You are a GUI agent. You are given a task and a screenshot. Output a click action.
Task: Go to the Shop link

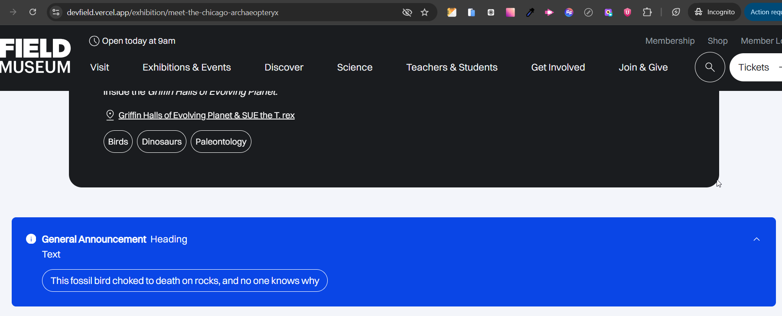tap(717, 41)
